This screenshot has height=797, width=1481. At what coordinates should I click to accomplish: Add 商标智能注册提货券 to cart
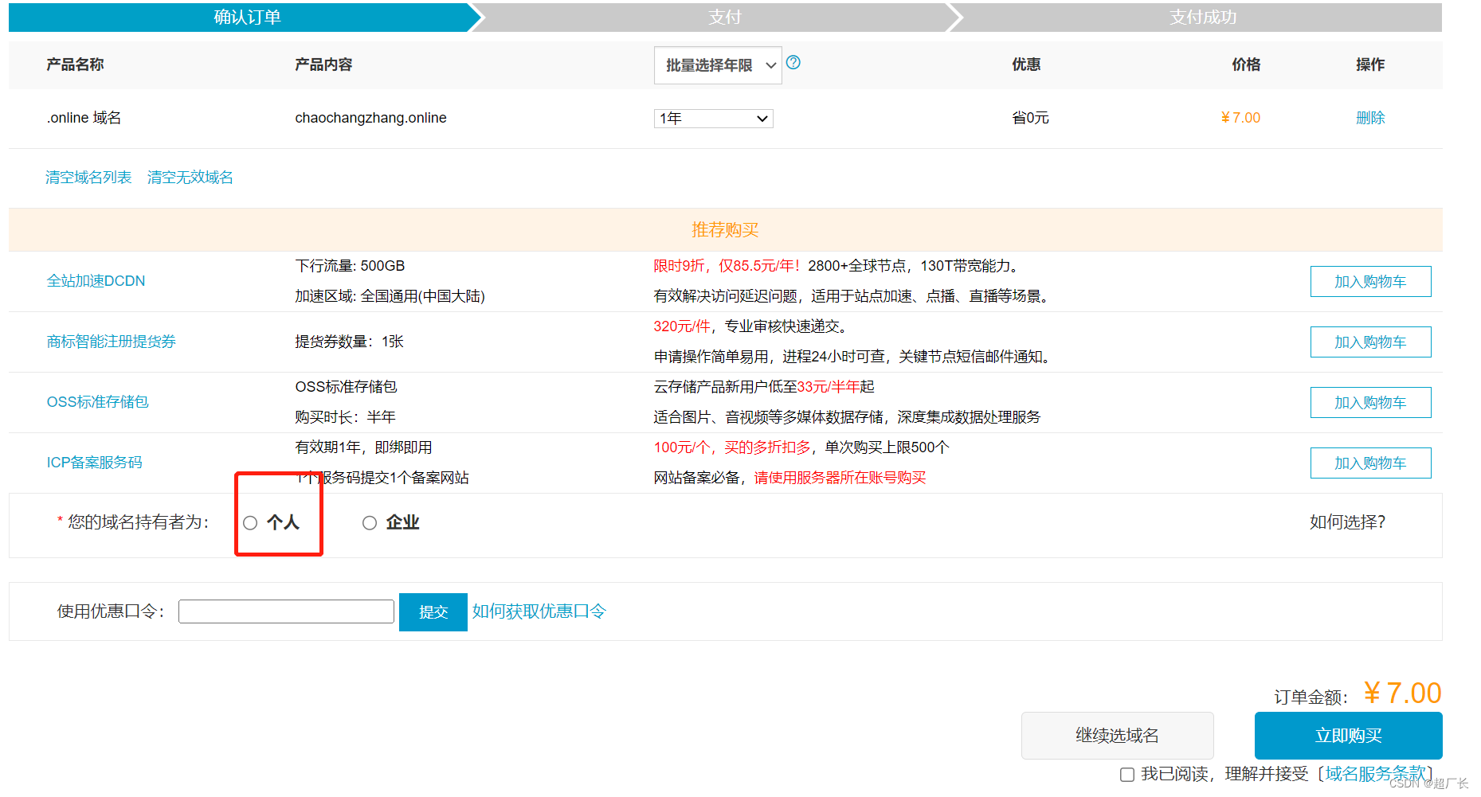coord(1370,342)
